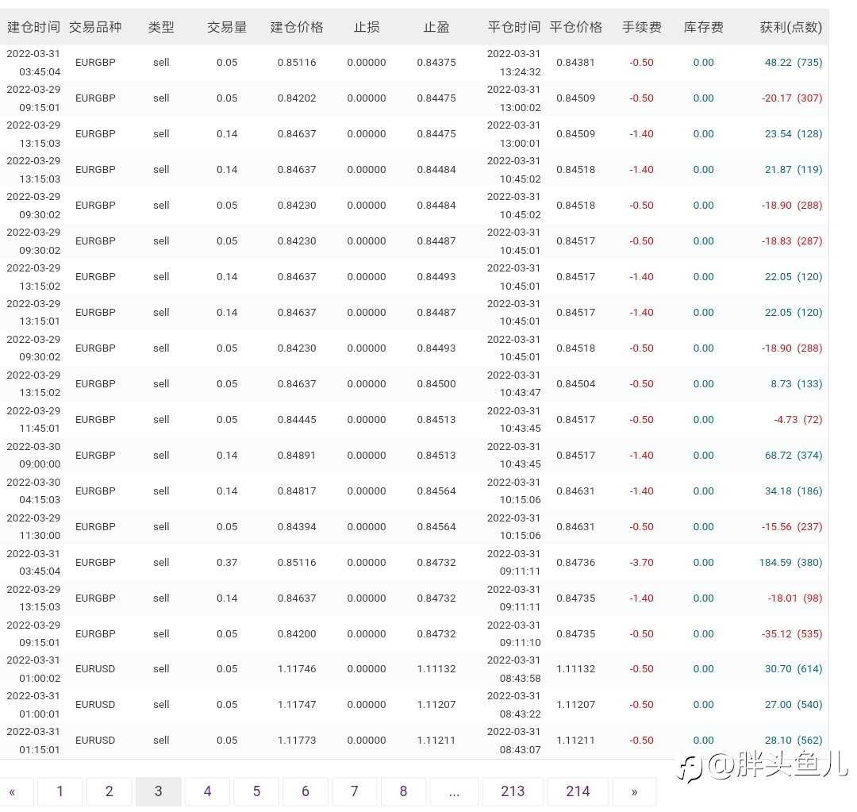Click the 平仓时间 column header
Image resolution: width=857 pixels, height=812 pixels.
pyautogui.click(x=513, y=27)
